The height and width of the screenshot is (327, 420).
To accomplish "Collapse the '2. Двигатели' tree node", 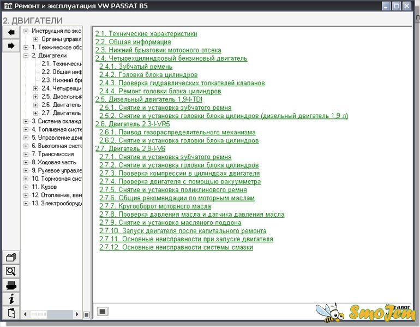I will pyautogui.click(x=26, y=56).
